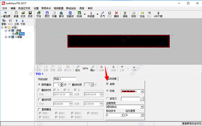Select the 字幕 subtitle tool icon

click(x=54, y=14)
